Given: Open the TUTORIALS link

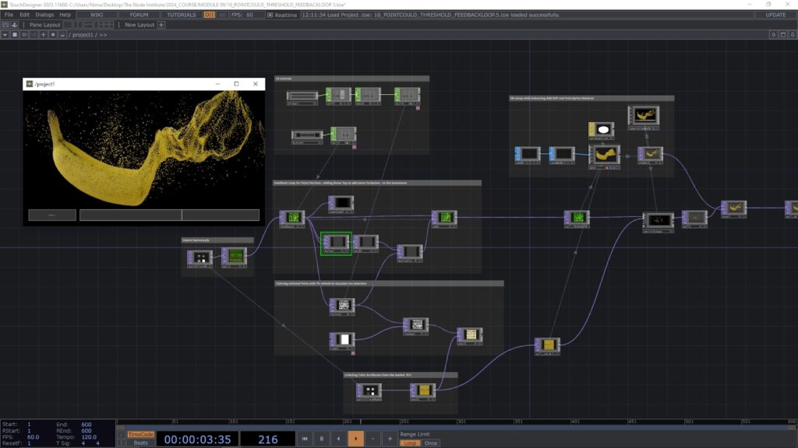Looking at the screenshot, I should (x=181, y=15).
